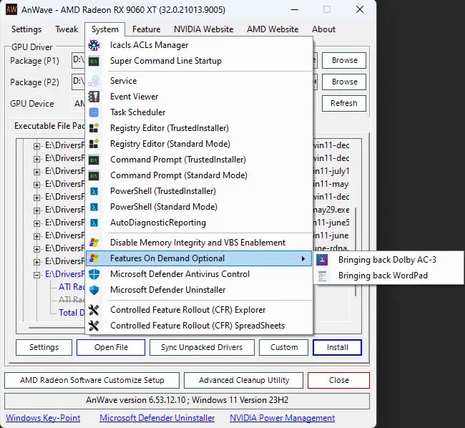Open the NVIDIA Website menu
This screenshot has height=428, width=465.
click(203, 29)
